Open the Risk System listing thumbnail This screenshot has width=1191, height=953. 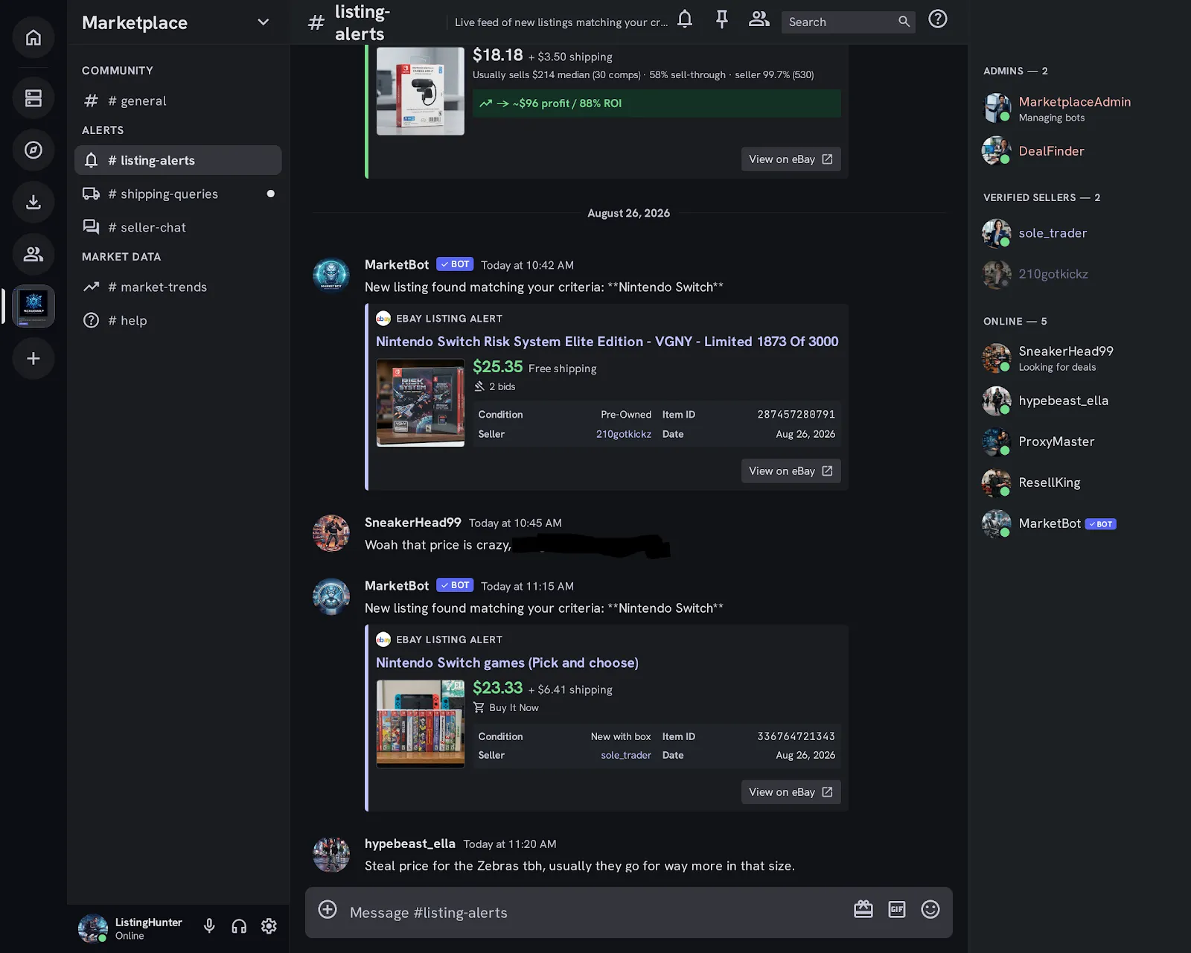(x=421, y=403)
